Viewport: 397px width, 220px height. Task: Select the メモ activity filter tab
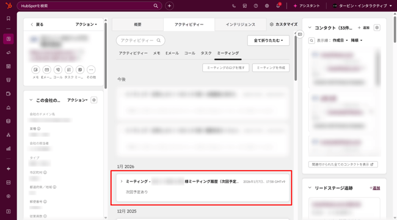pyautogui.click(x=156, y=53)
